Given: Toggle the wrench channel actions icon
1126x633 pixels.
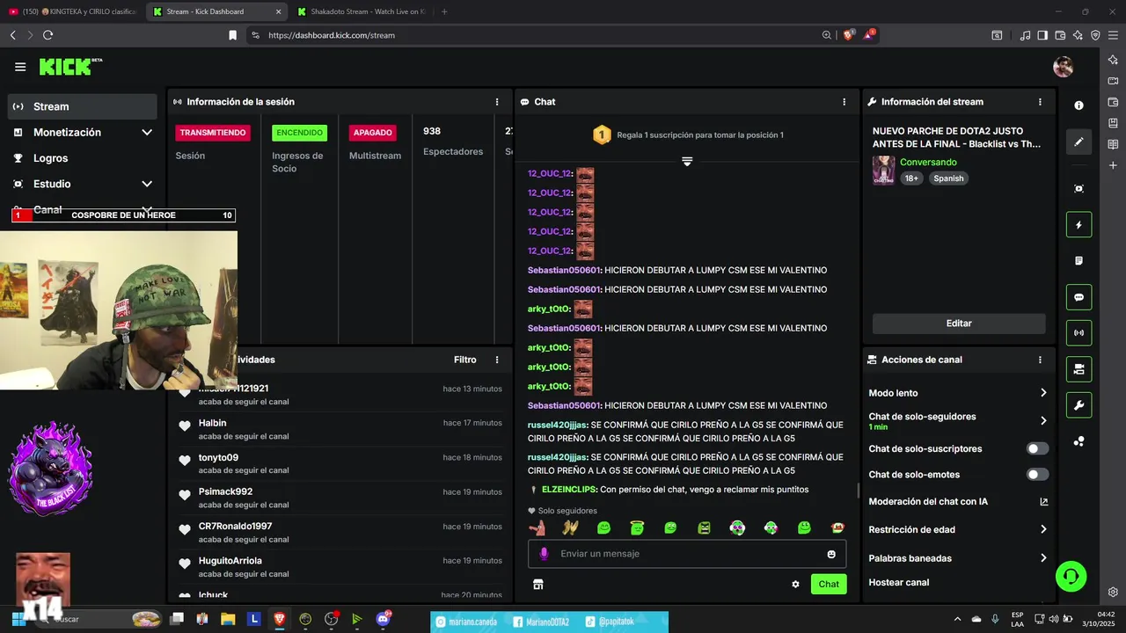Looking at the screenshot, I should 1079,405.
